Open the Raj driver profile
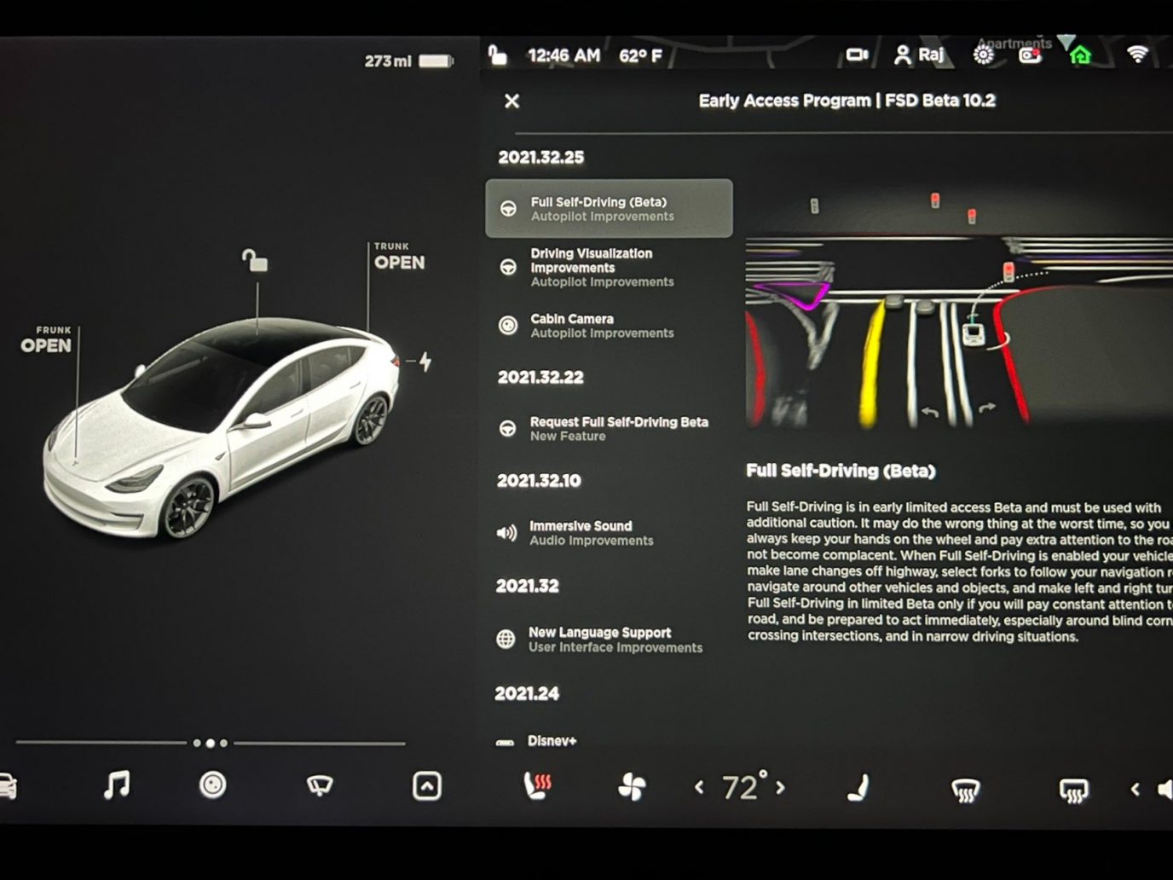 (919, 55)
